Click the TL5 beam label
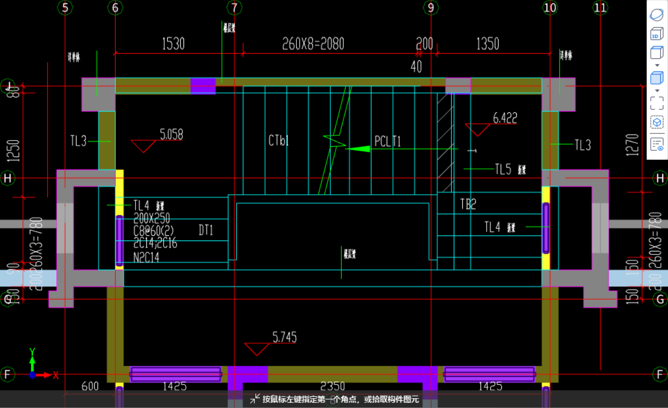This screenshot has width=668, height=408. (503, 169)
